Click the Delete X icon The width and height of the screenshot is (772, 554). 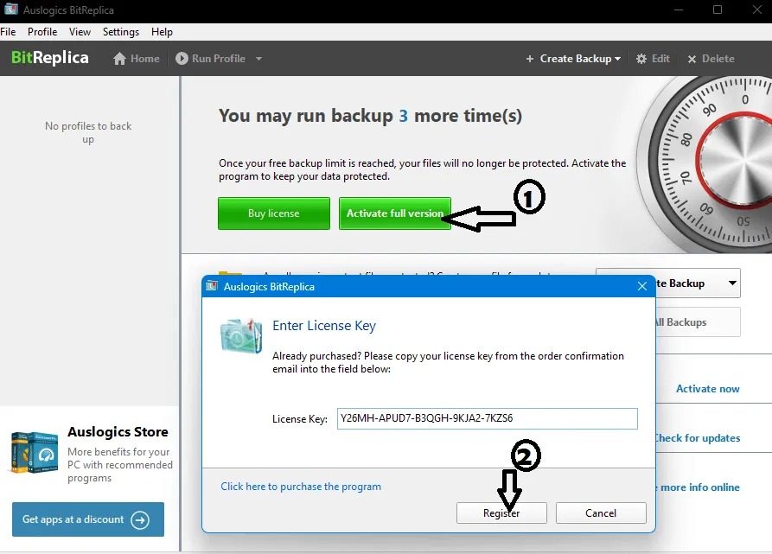[x=692, y=59]
